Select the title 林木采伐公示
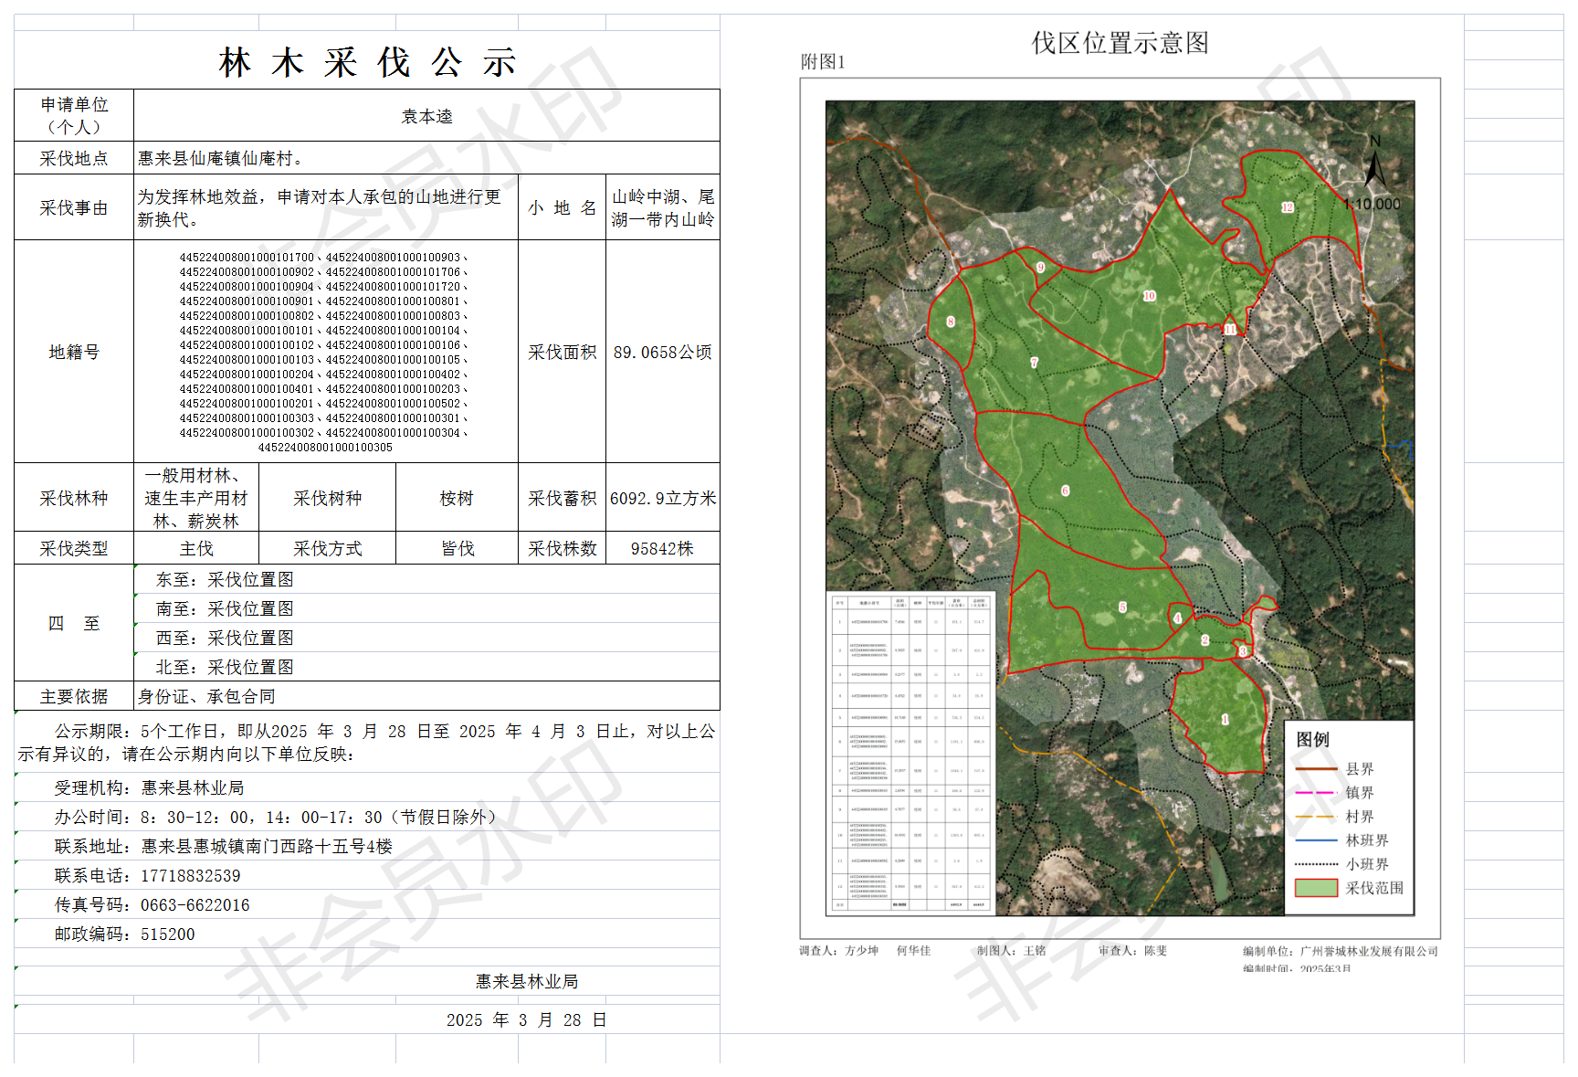The width and height of the screenshot is (1578, 1077). (367, 62)
